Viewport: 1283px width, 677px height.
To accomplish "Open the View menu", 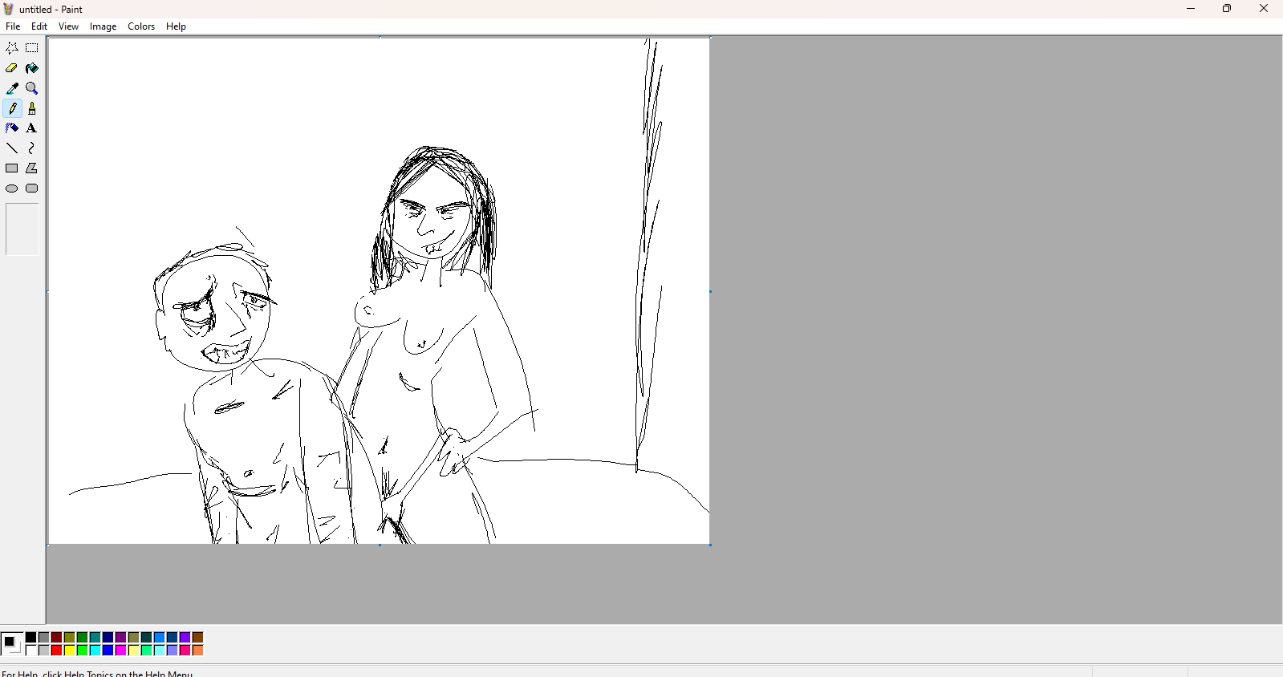I will point(68,26).
